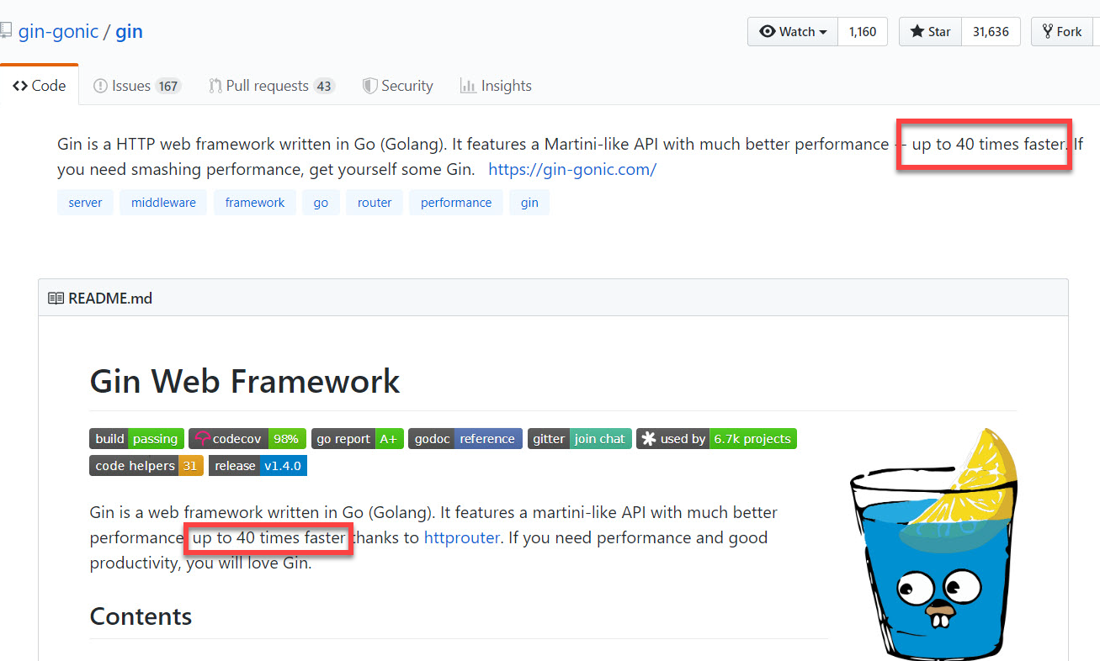Click the repository book icon
Screen dimensions: 1100x661
pyautogui.click(x=5, y=32)
